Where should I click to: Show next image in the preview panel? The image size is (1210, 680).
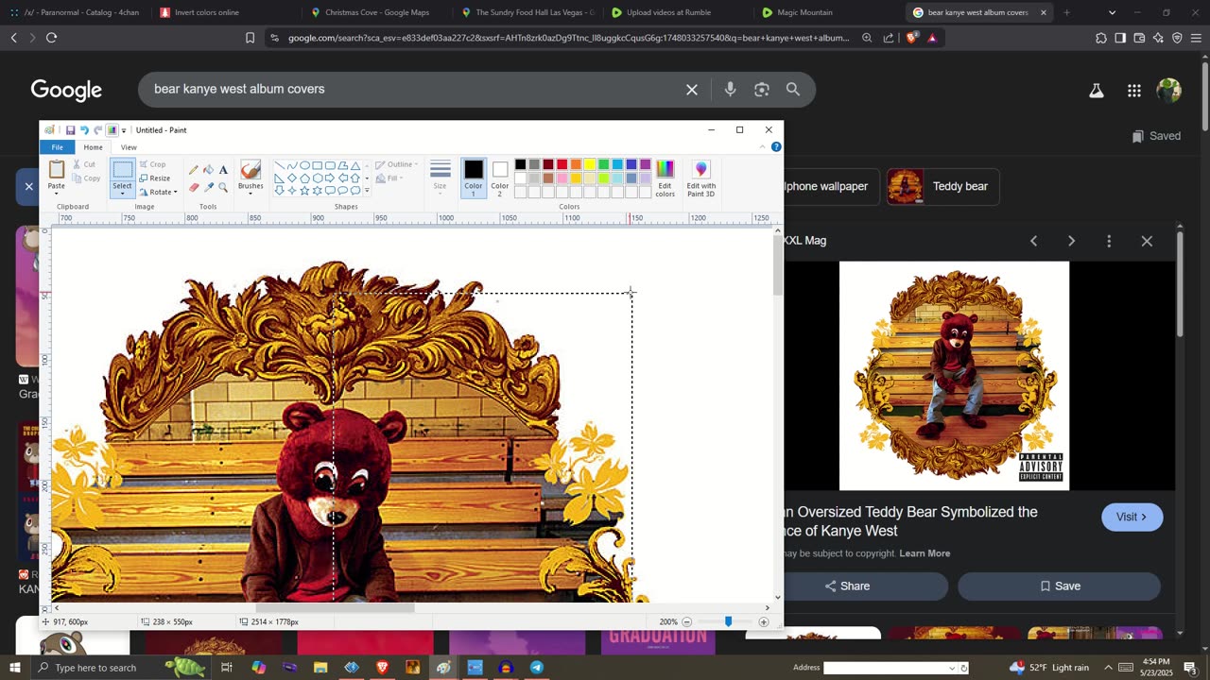(x=1071, y=241)
